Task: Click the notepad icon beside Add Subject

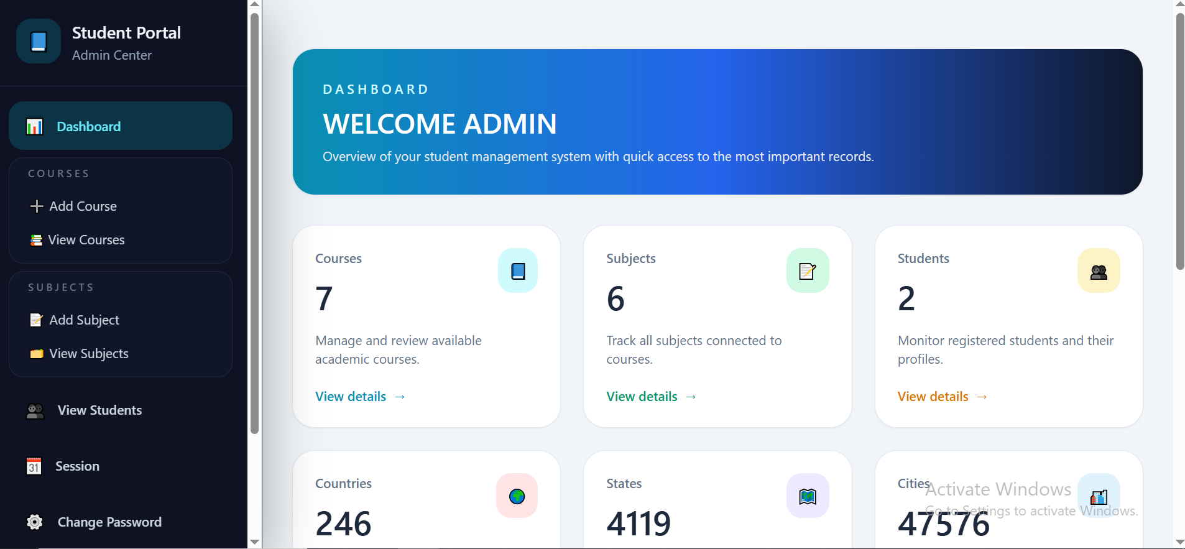Action: pyautogui.click(x=37, y=320)
